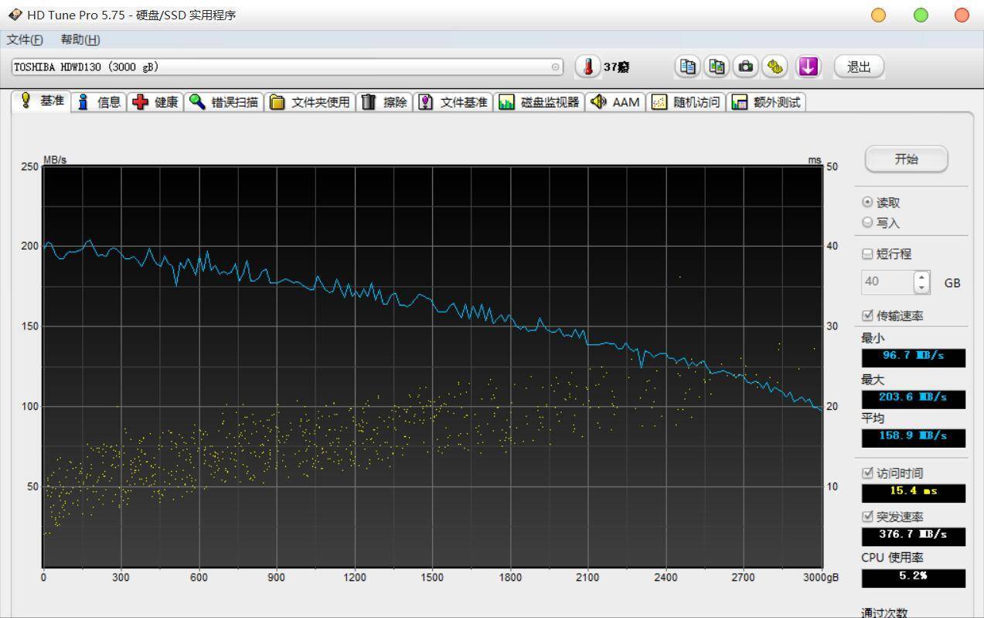Image resolution: width=984 pixels, height=618 pixels.
Task: Expand the TOSHIBA HDWD130 drive dropdown
Action: tap(556, 67)
